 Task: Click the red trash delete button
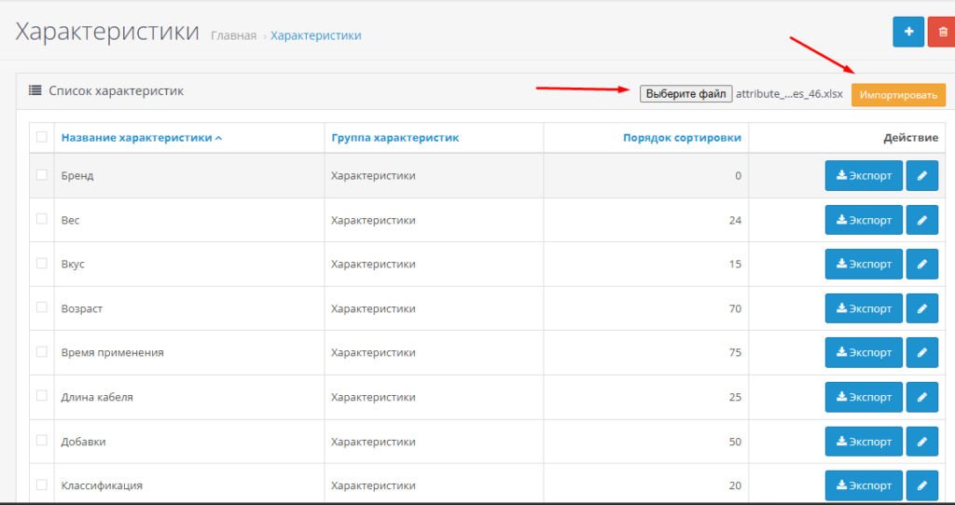click(x=941, y=32)
